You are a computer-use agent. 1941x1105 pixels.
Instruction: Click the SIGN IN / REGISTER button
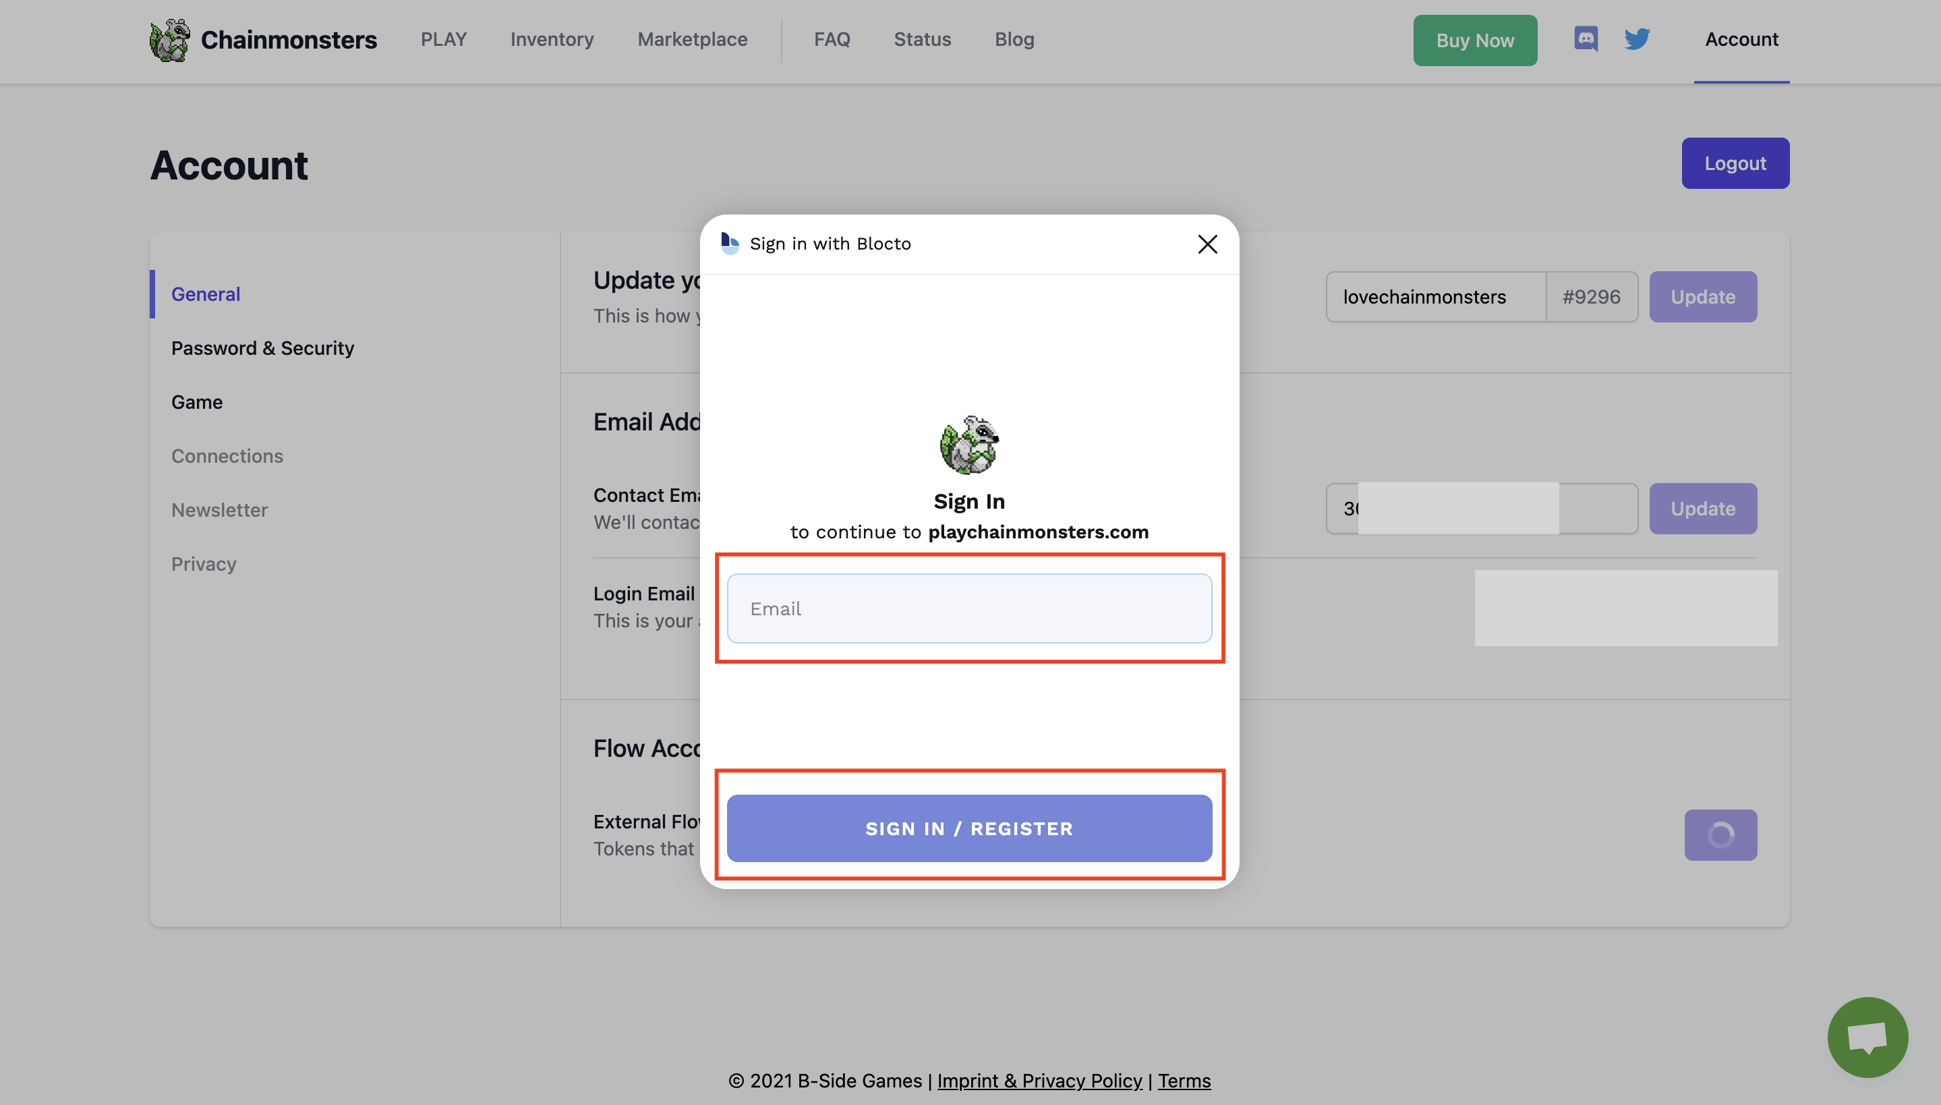point(969,828)
